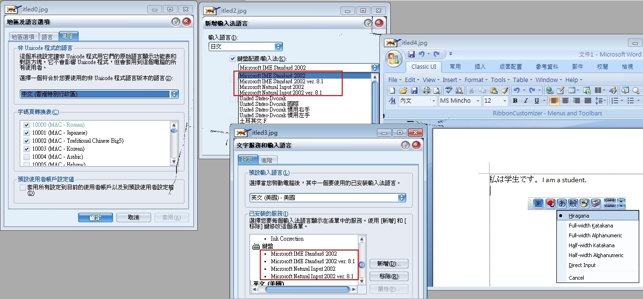Screen dimensions: 643x299
Task: Click help button in 新增輸入法語言 dialog
Action: point(368,23)
